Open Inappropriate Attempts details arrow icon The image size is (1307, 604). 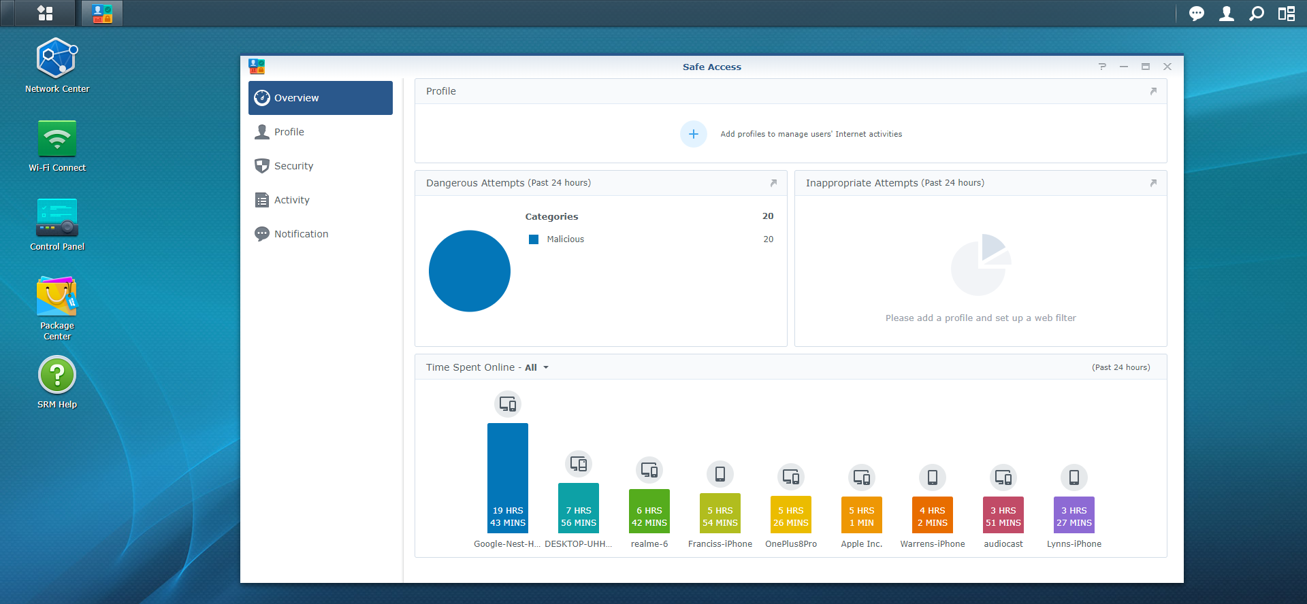[1153, 183]
